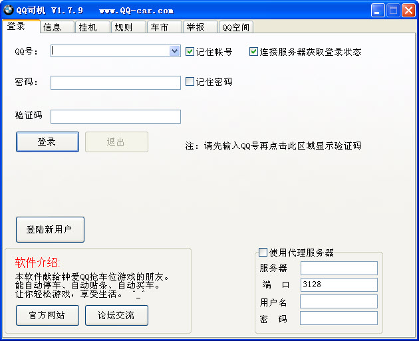
Task: Click the red 软件介绍 heading
Action: [37, 263]
